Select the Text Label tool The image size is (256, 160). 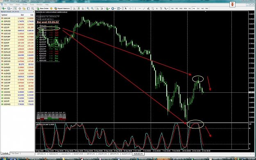[x=161, y=8]
